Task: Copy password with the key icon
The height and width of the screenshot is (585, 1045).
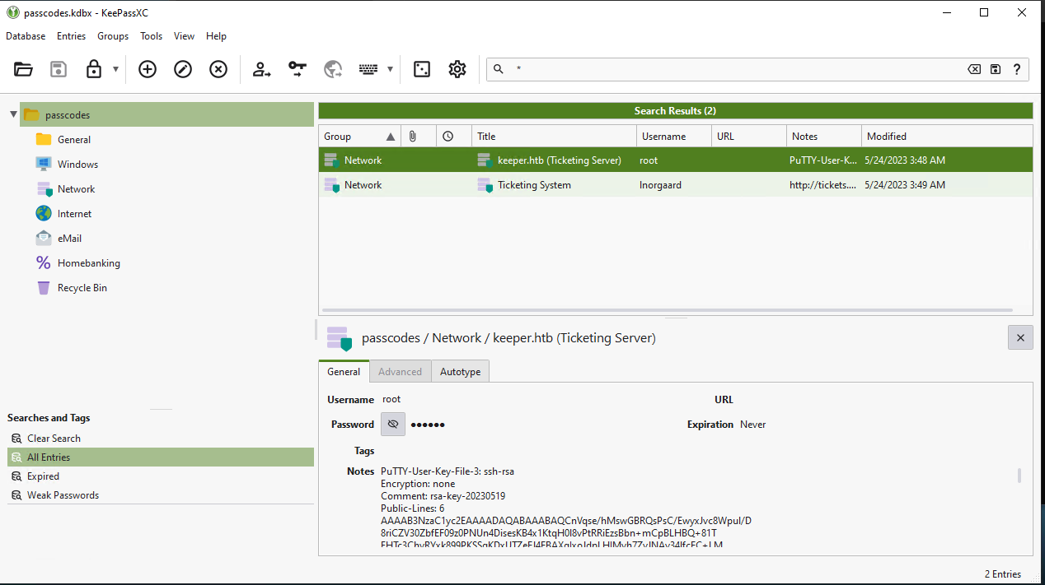Action: (298, 69)
